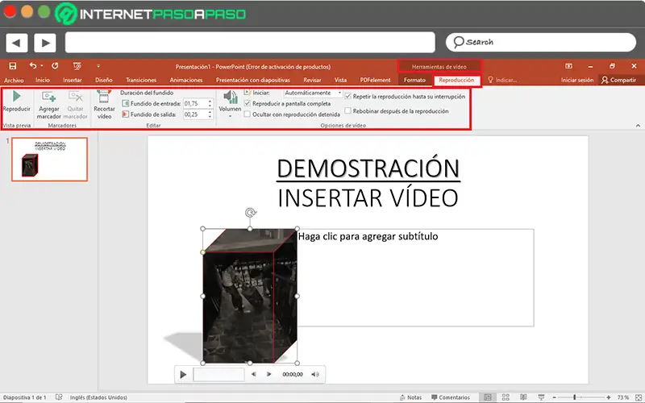Click the video player speaker volume icon

pos(315,374)
